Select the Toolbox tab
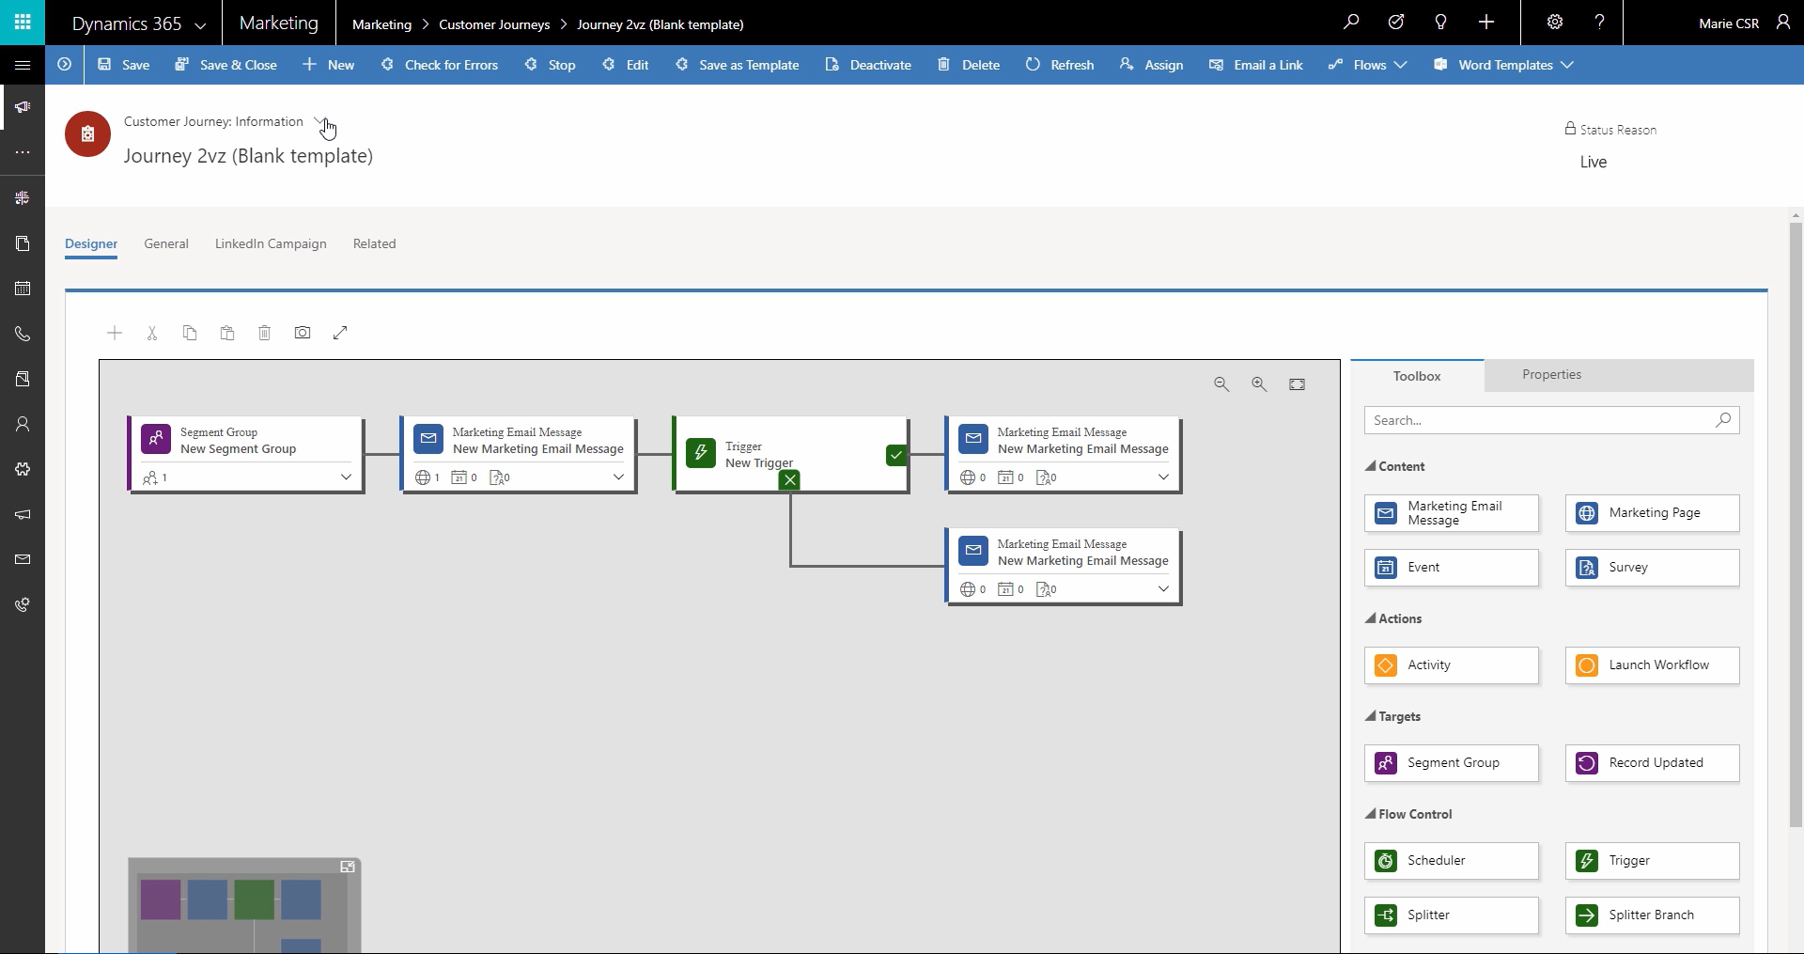Viewport: 1804px width, 954px height. (x=1417, y=376)
